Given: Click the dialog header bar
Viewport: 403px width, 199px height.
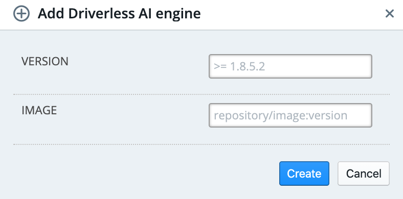Looking at the screenshot, I should click(201, 15).
